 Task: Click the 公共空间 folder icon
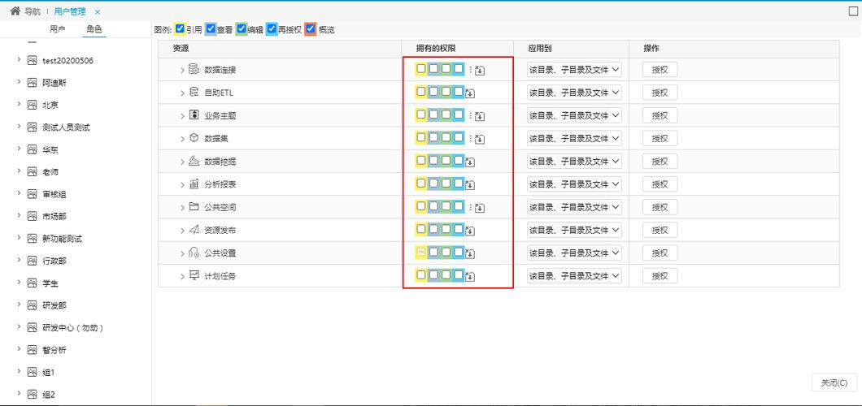point(194,207)
